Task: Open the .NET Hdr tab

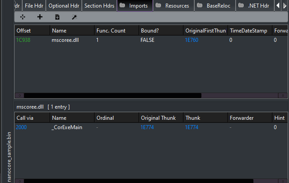Action: [x=255, y=6]
